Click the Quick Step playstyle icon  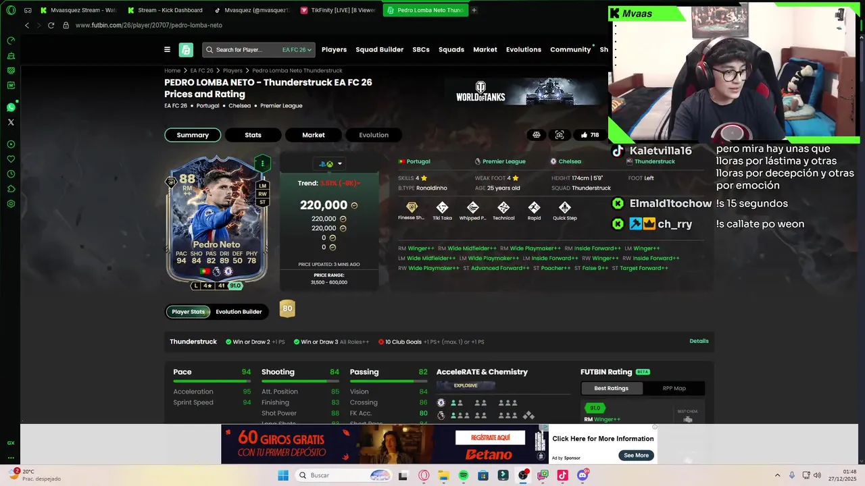click(x=565, y=207)
